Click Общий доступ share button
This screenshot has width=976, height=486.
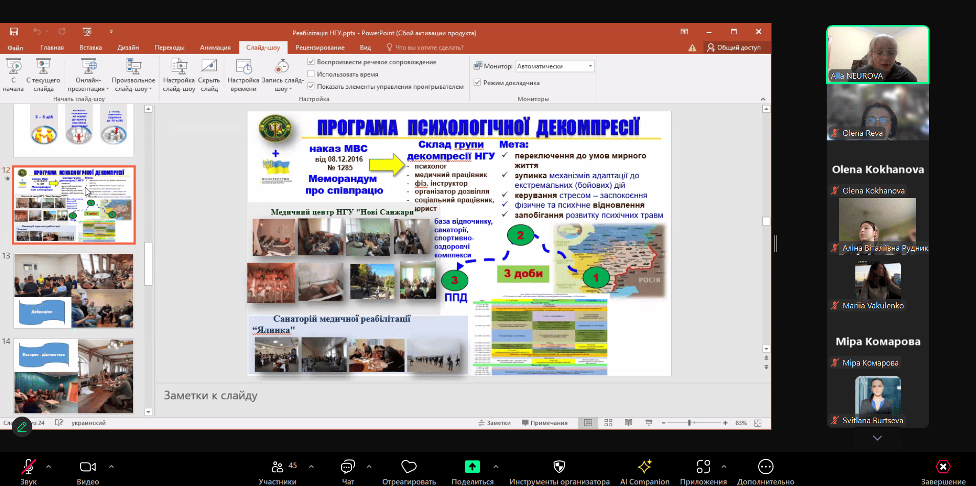pos(734,47)
